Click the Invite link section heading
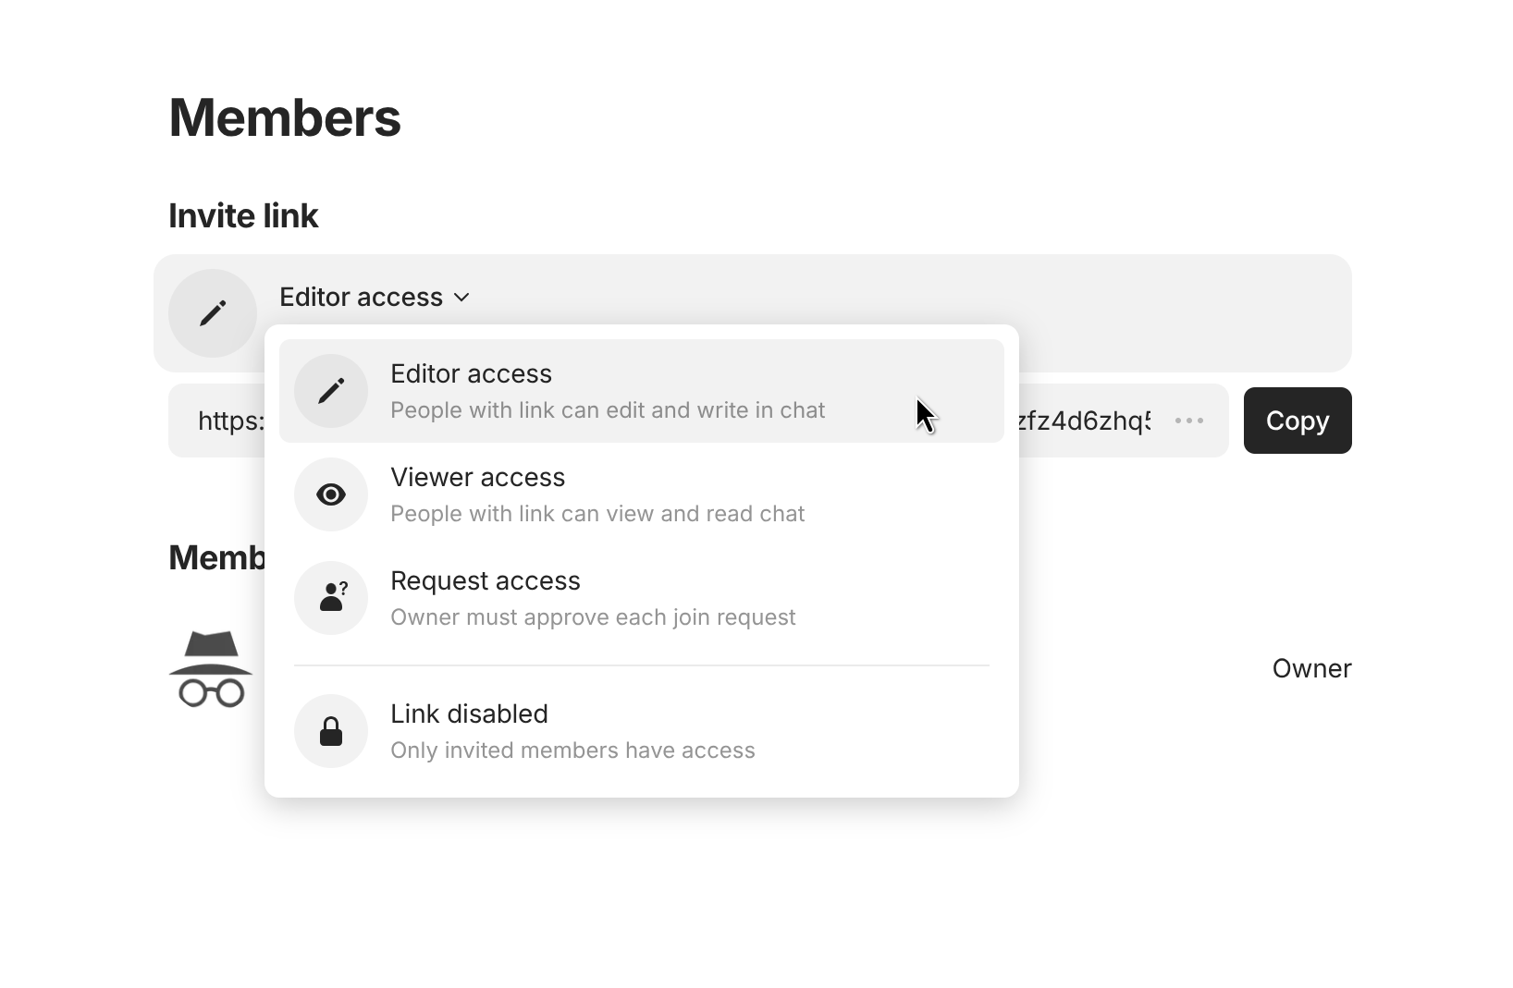Viewport: 1513px width, 988px height. pos(243,216)
